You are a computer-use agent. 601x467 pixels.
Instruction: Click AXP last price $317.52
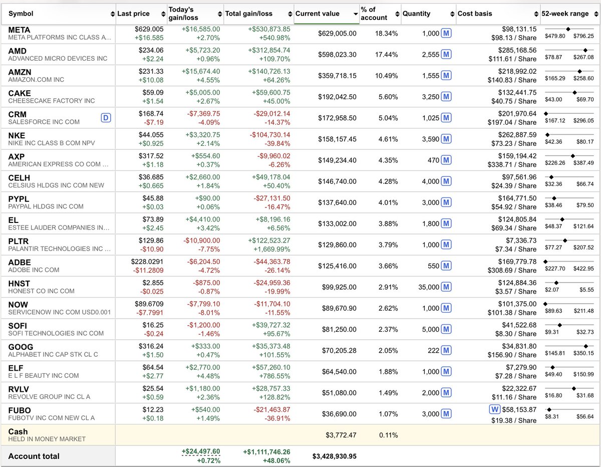151,156
